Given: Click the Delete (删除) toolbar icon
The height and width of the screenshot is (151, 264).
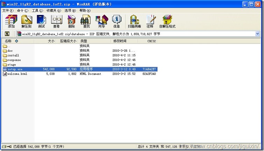Looking at the screenshot, I should click(71, 21).
